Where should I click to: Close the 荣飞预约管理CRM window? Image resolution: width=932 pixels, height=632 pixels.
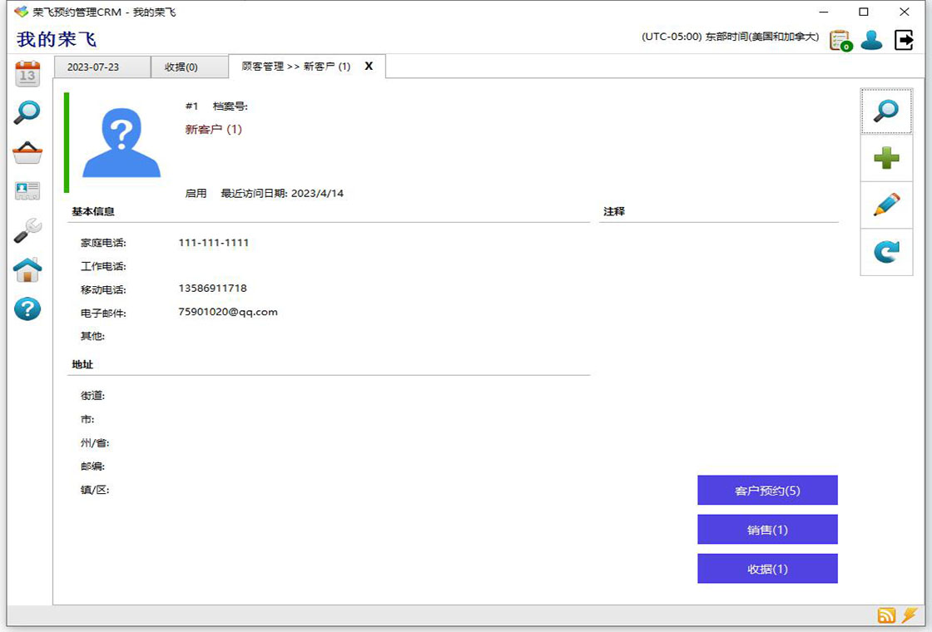[x=904, y=12]
